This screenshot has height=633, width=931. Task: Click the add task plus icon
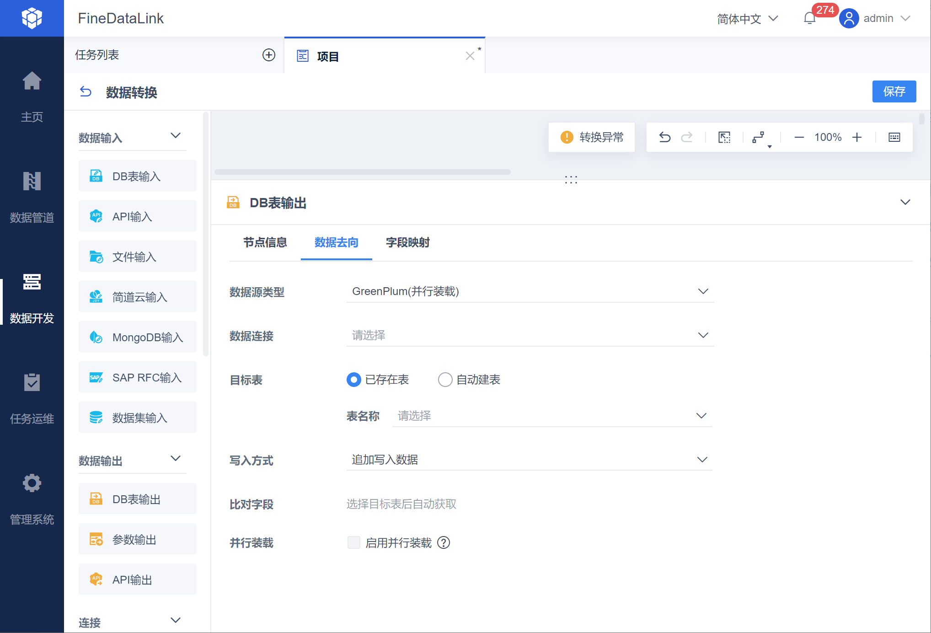268,55
